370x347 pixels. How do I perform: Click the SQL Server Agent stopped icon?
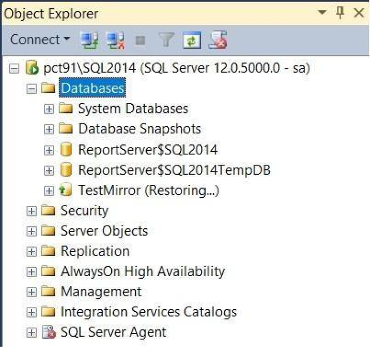click(x=49, y=332)
